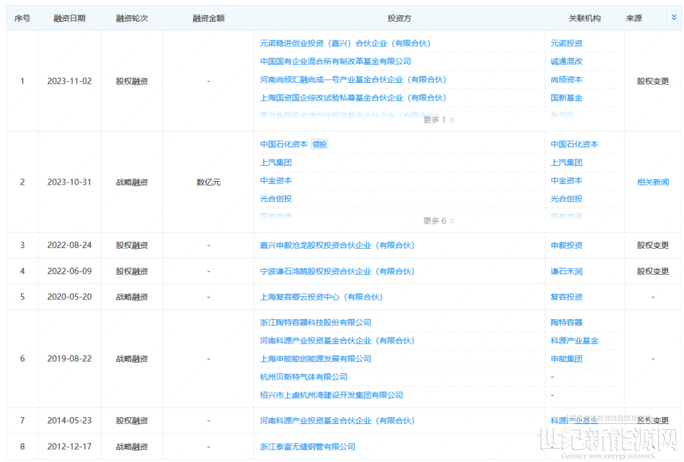Click 上汽集团 in the investor column

[275, 163]
